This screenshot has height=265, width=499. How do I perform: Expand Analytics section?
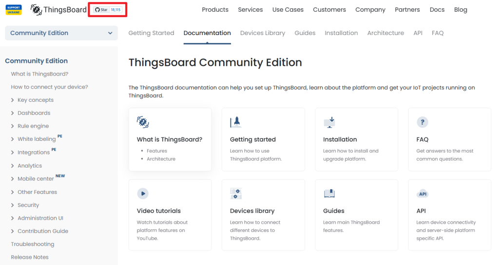(x=12, y=166)
